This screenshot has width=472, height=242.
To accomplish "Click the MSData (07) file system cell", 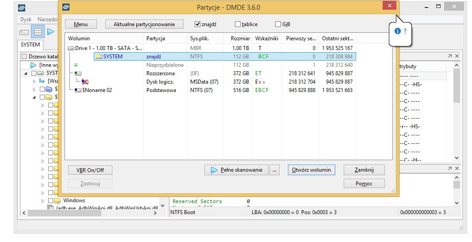I will tap(204, 81).
